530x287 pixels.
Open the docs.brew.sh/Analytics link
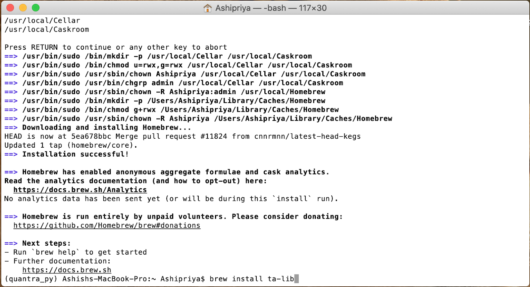click(80, 190)
